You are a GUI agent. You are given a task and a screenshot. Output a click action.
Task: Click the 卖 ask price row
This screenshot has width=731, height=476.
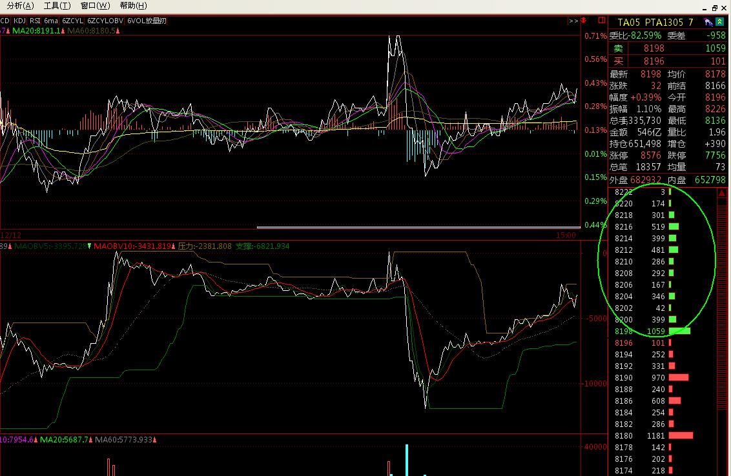668,48
